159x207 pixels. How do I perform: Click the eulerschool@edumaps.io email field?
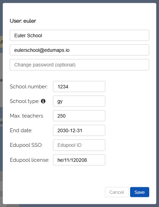tap(79, 50)
